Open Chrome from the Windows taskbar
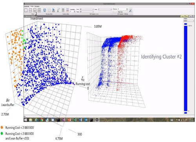Viewport: 196px width, 142px height. [x=42, y=120]
